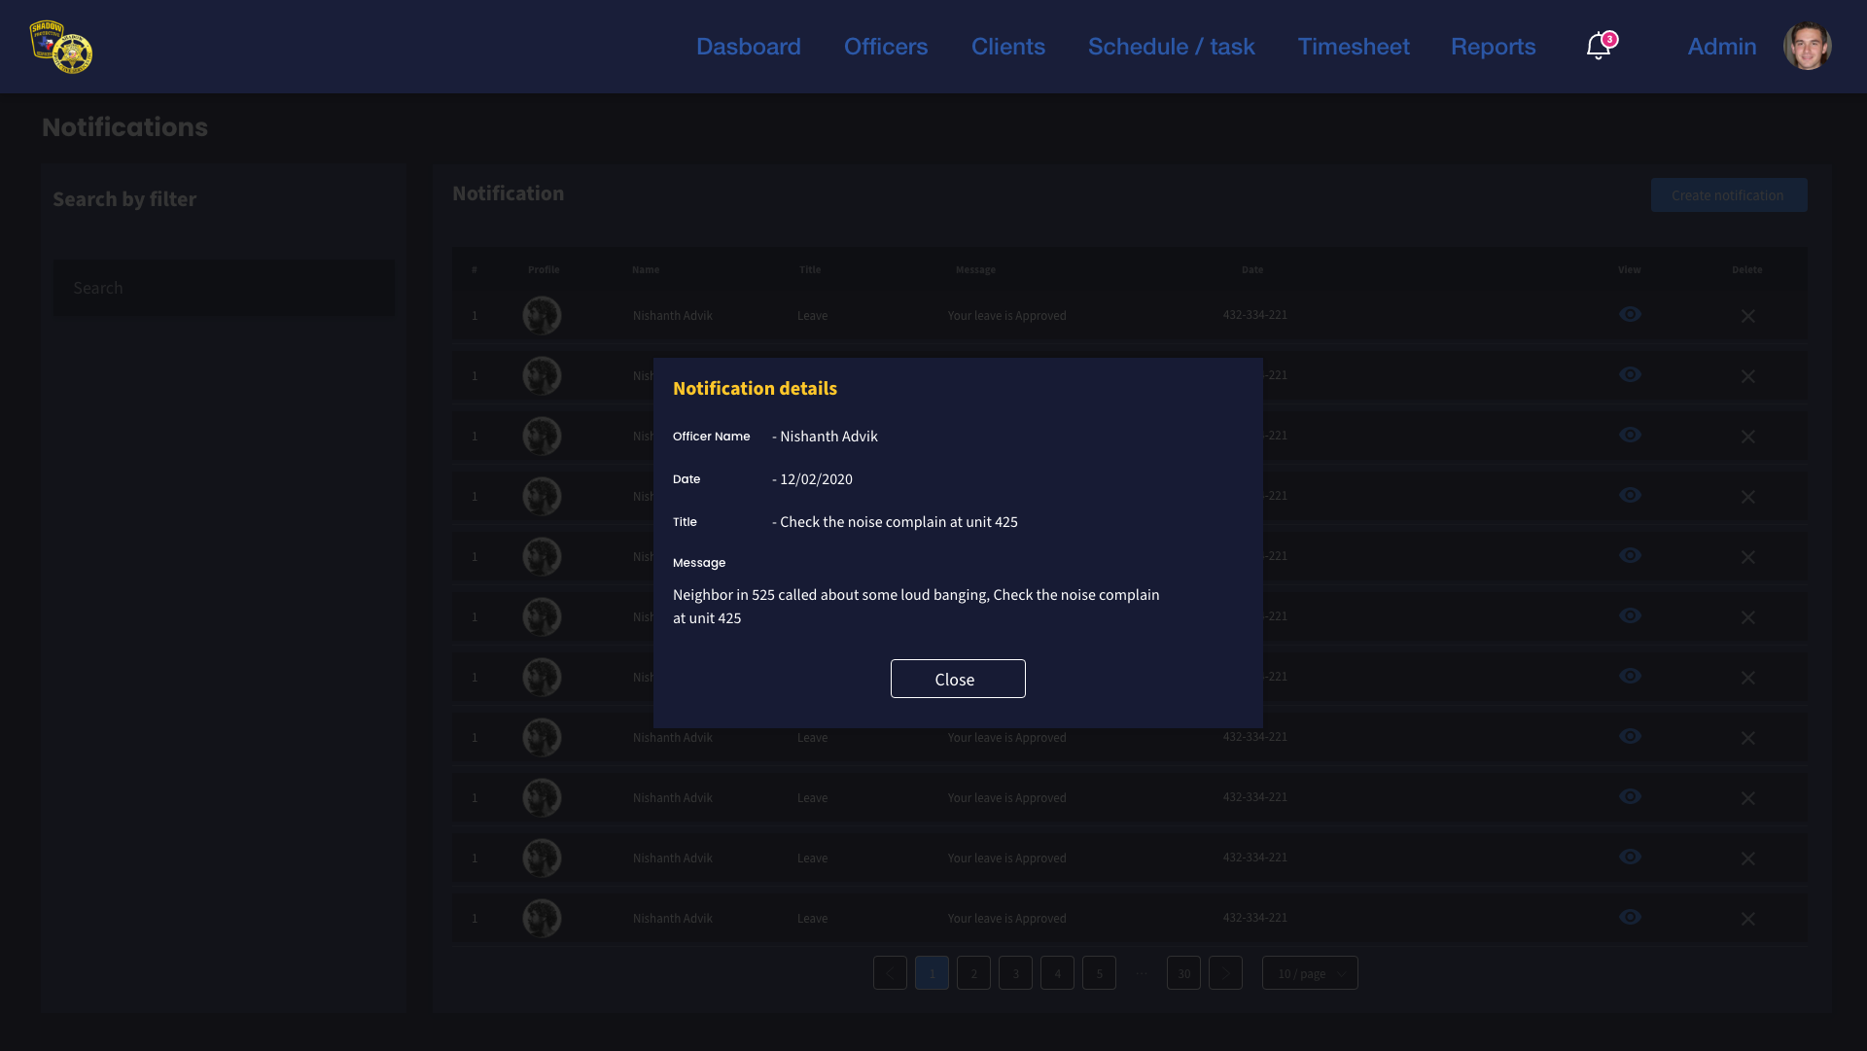This screenshot has height=1051, width=1867.
Task: View the last row notification eye icon
Action: click(1630, 917)
